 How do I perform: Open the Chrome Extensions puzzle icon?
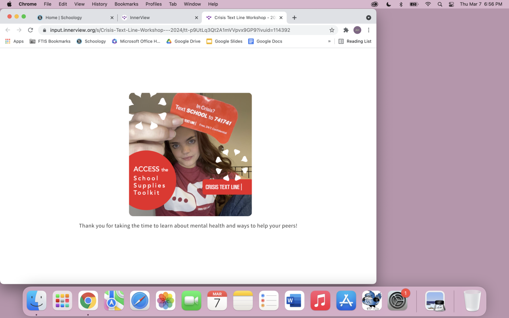coord(346,30)
